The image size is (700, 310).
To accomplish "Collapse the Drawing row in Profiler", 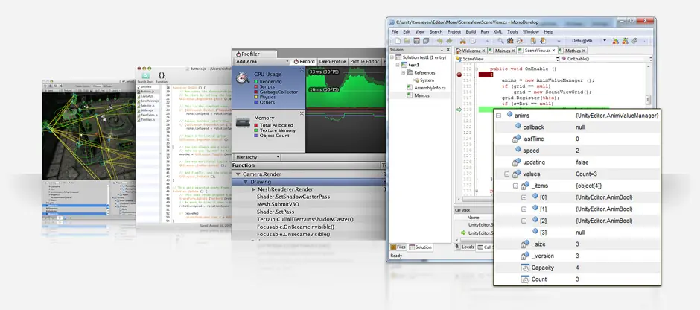I will click(246, 183).
